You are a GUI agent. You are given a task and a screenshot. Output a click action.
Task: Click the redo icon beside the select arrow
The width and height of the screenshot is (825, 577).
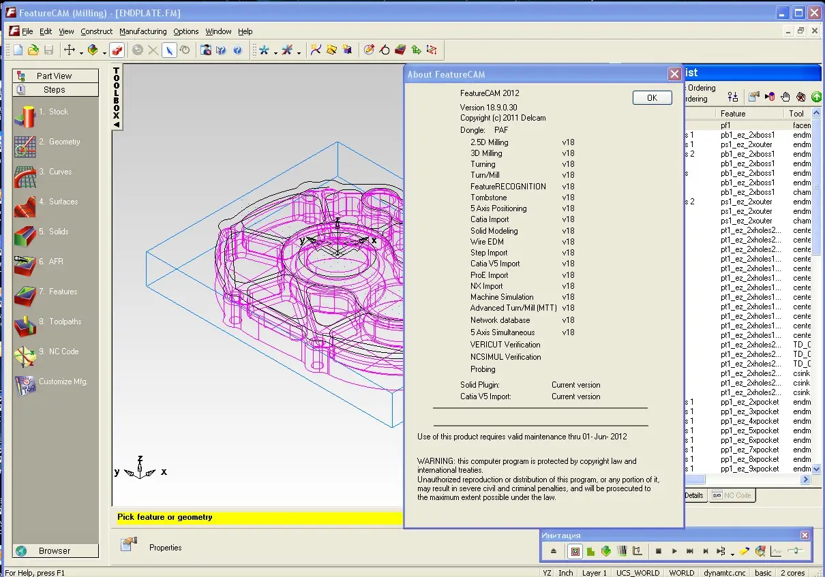coord(185,50)
